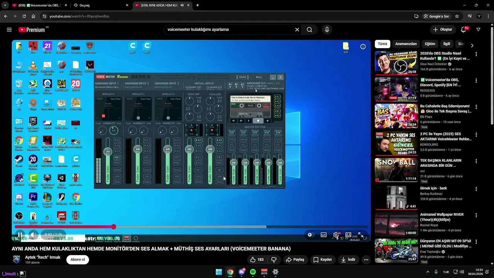Open the OBS Studio Nasıl Kullanılır thumbnail

[x=396, y=63]
